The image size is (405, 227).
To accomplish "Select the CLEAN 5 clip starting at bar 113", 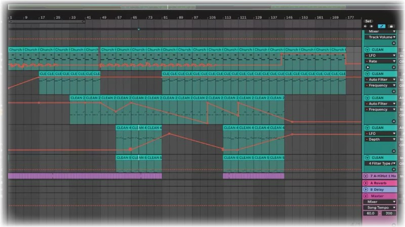I will click(231, 158).
